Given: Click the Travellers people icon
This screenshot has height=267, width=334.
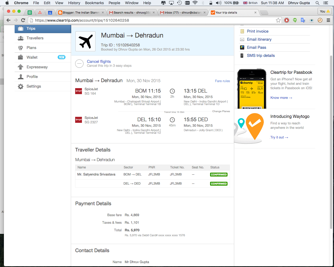Looking at the screenshot, I should [21, 38].
